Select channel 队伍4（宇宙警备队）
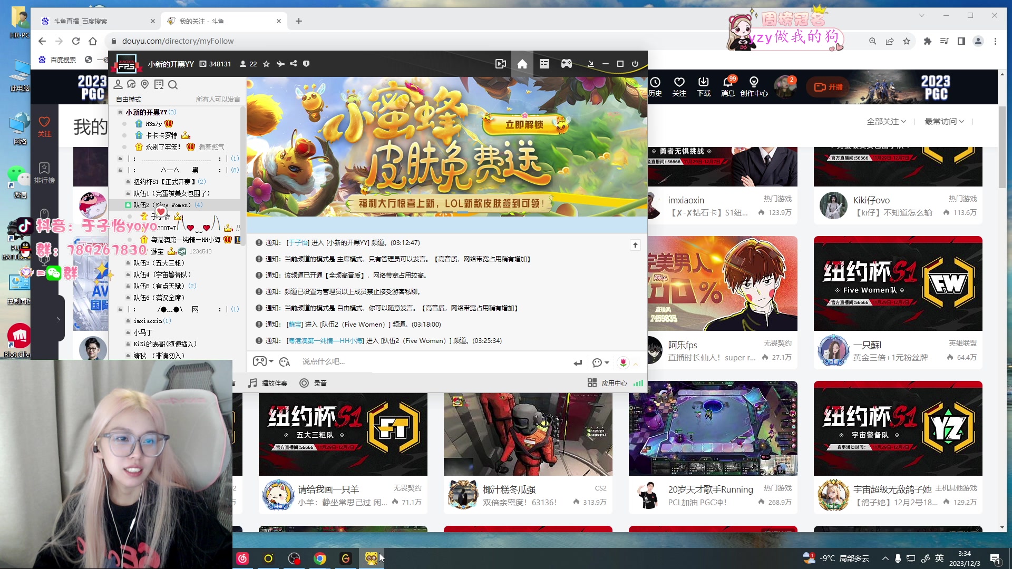The height and width of the screenshot is (569, 1012). point(162,274)
